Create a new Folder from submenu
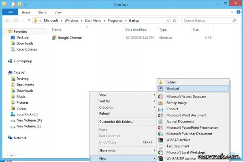This screenshot has width=243, height=162. [193, 82]
